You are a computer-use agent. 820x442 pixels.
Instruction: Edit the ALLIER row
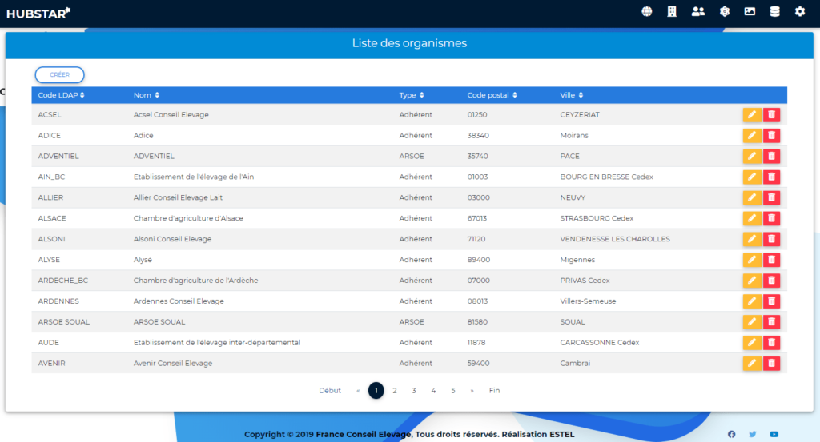(752, 197)
